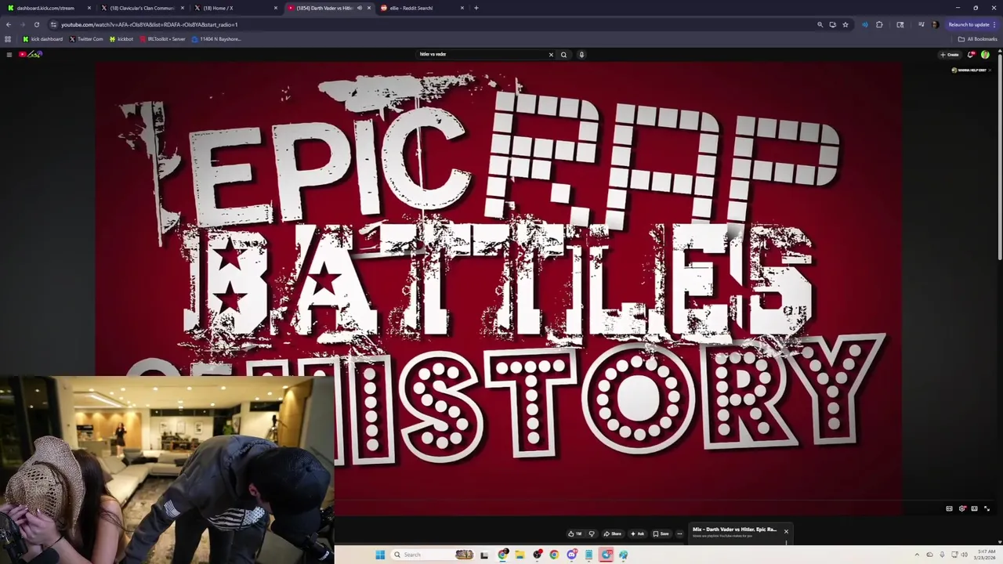The height and width of the screenshot is (564, 1003).
Task: Open File Explorer from the taskbar
Action: click(520, 555)
